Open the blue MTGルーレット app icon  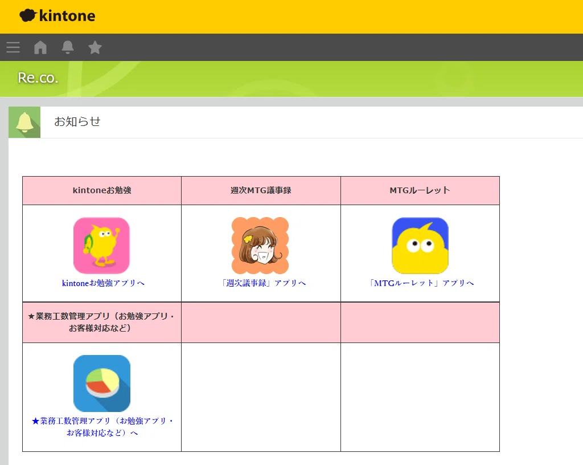(x=420, y=246)
